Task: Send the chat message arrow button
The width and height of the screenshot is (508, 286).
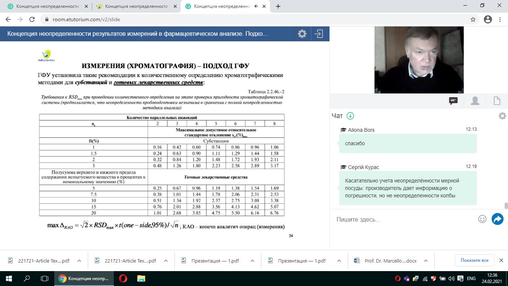Action: (x=497, y=219)
